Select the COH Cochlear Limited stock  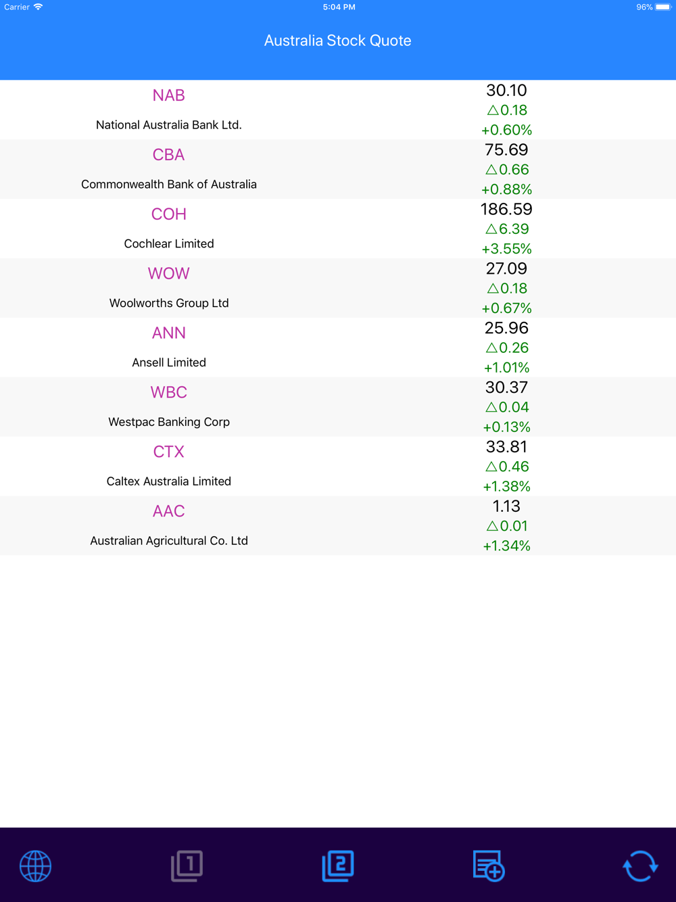click(x=338, y=229)
